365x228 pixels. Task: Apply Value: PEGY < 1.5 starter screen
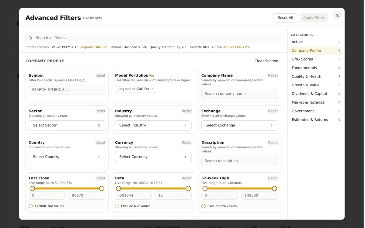(79, 47)
